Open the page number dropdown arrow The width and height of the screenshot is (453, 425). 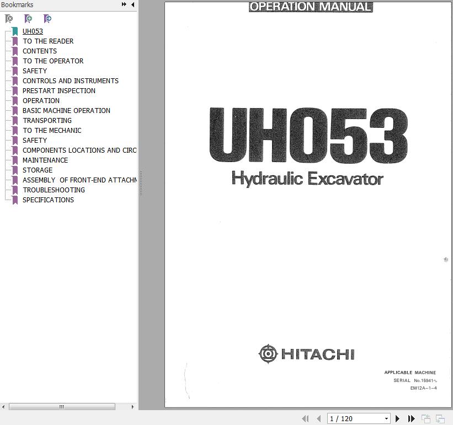pos(386,418)
